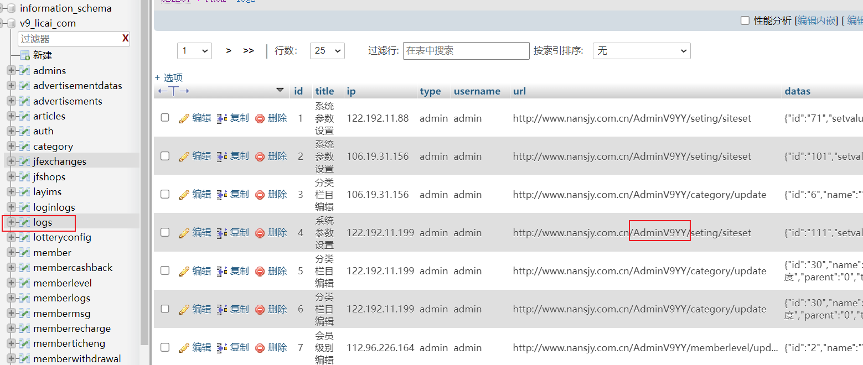Sort by the username column header
The image size is (863, 365).
tap(477, 91)
